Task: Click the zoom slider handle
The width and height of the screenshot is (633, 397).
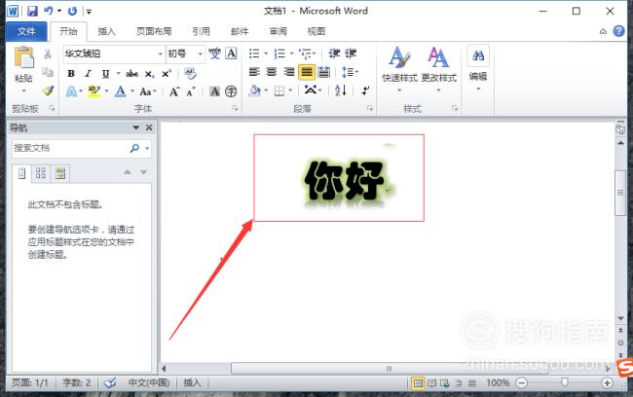Action: (x=565, y=382)
